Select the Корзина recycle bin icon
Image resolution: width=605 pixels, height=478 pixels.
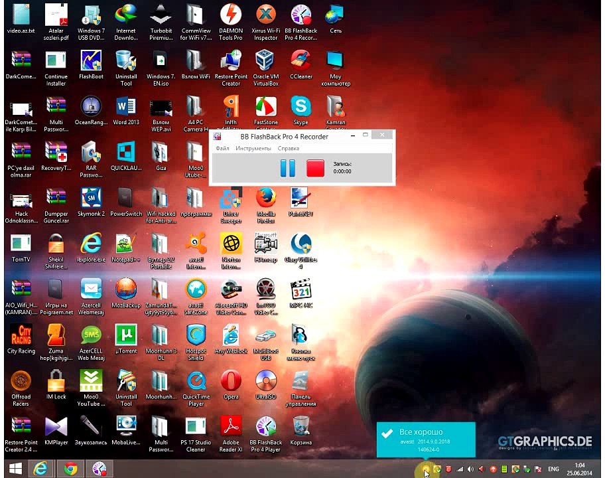point(301,430)
